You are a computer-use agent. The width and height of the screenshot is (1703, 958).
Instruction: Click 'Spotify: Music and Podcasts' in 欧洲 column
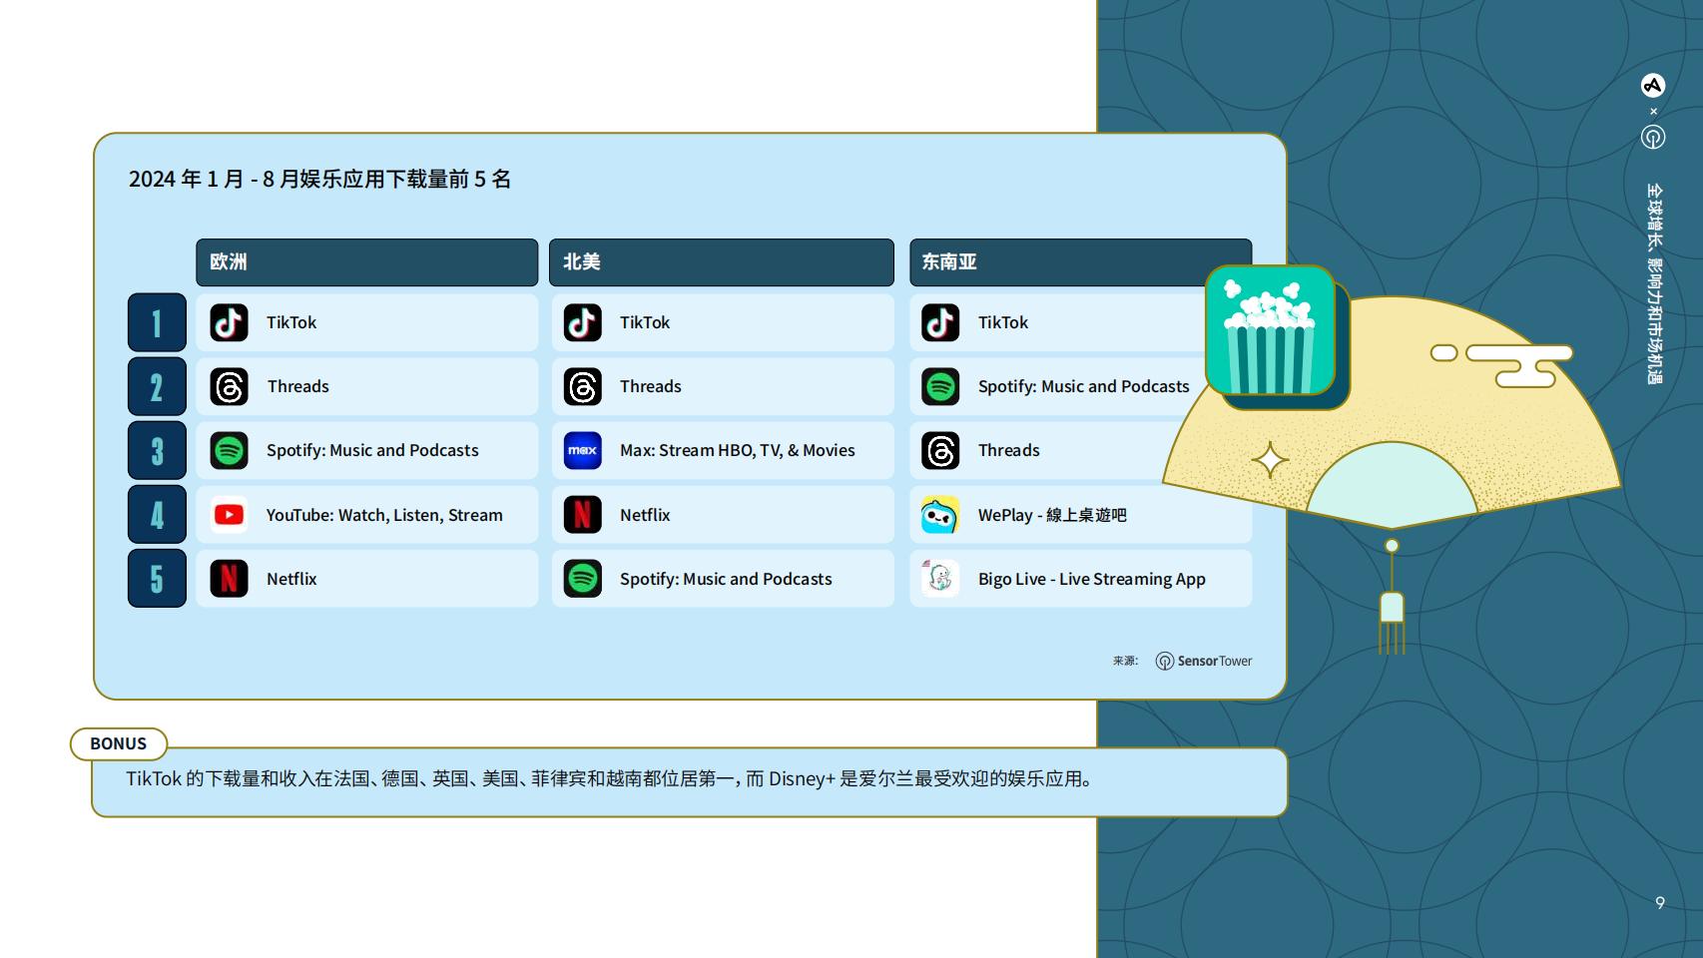pyautogui.click(x=372, y=450)
